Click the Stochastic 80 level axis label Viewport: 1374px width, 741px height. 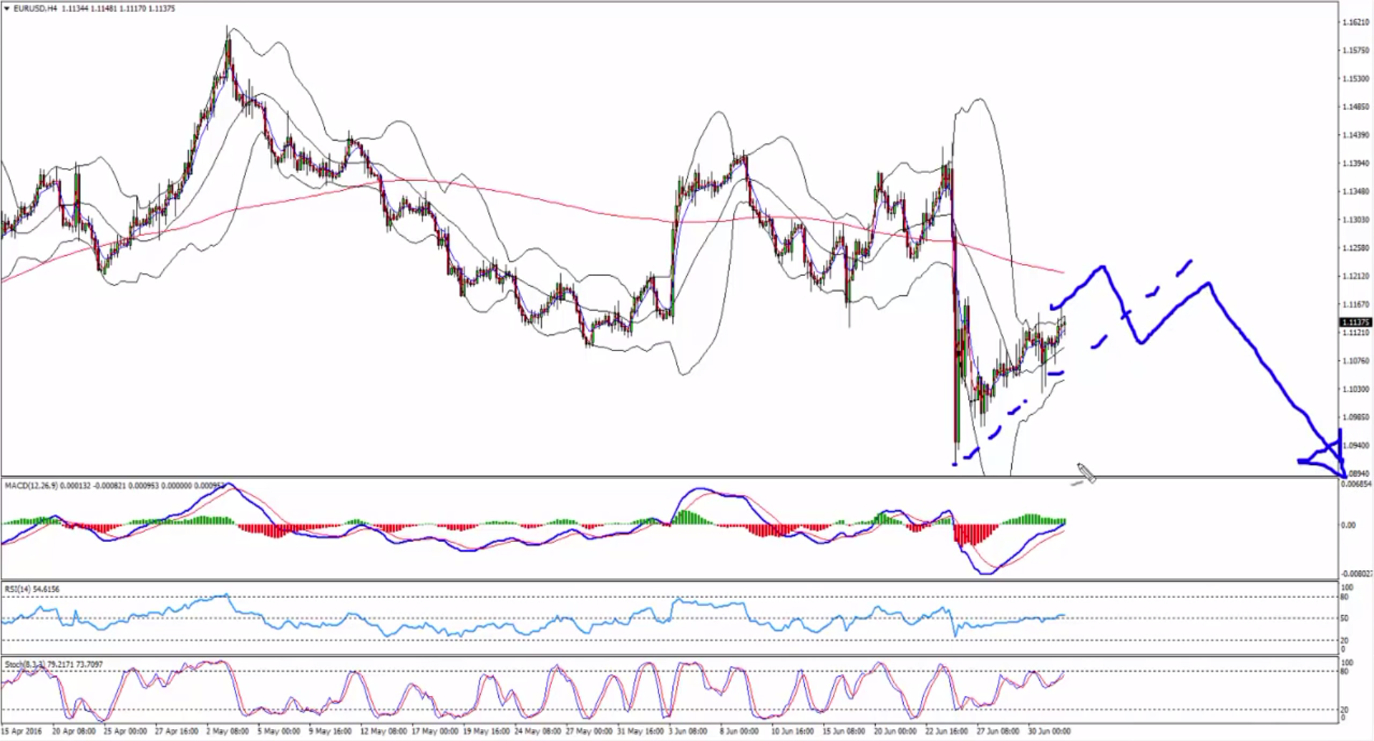coord(1345,671)
